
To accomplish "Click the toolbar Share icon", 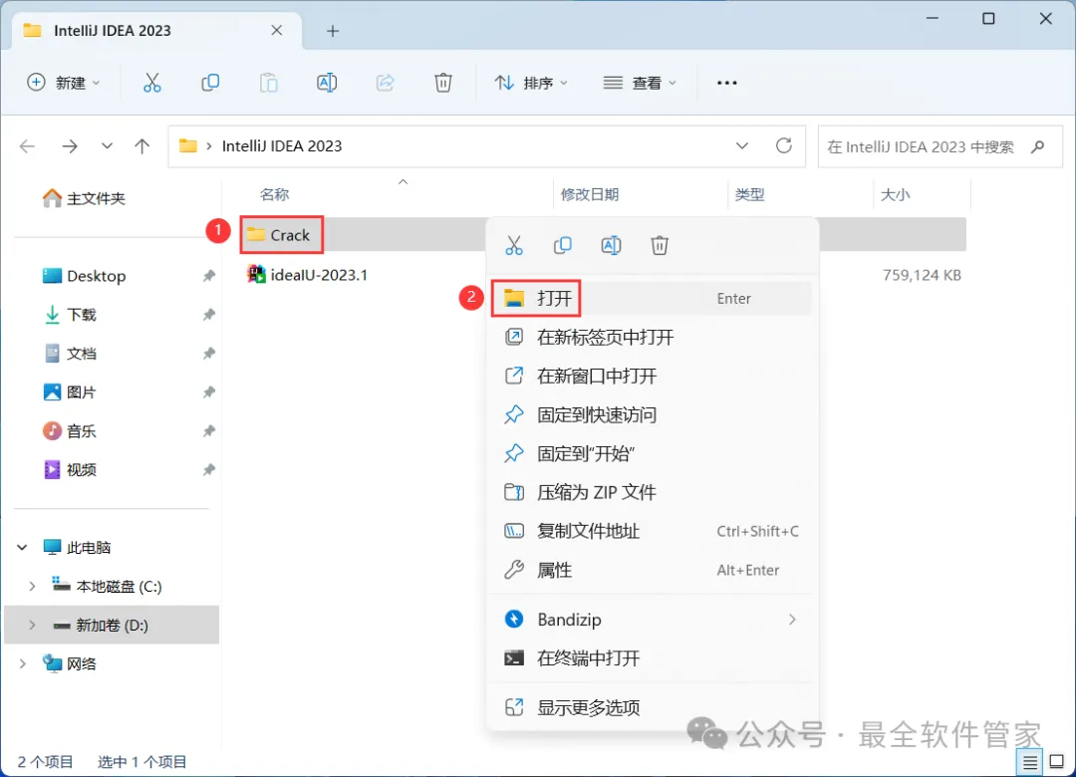I will coord(385,83).
